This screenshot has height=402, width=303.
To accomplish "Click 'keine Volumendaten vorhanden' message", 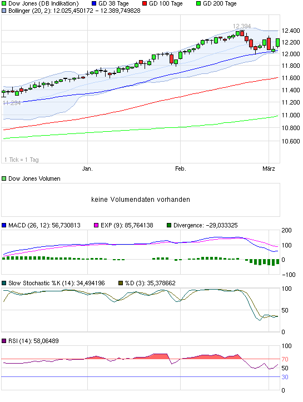I will [x=141, y=200].
